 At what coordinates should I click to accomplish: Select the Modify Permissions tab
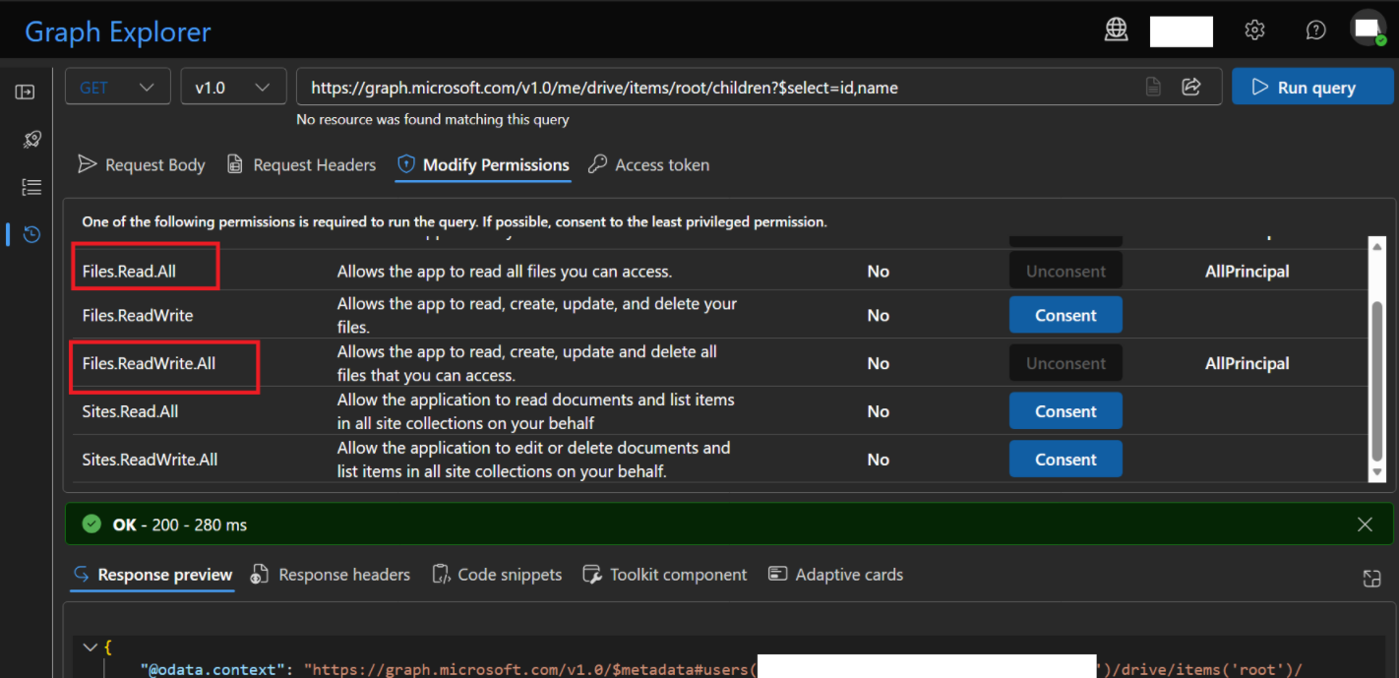(x=483, y=164)
